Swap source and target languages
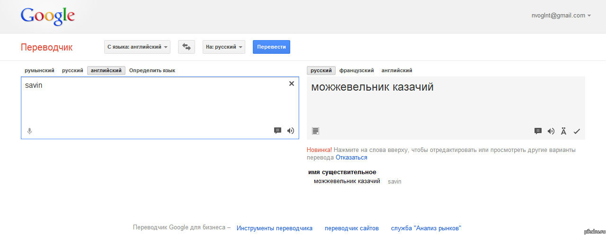606x235 pixels. coord(187,47)
